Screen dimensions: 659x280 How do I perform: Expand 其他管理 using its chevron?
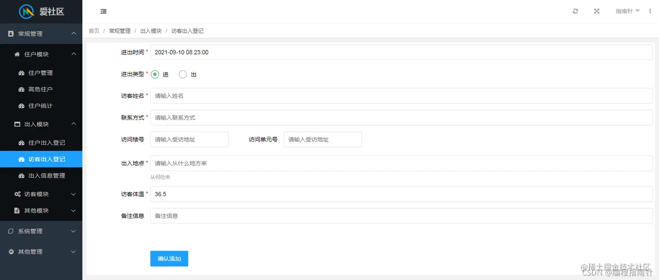coord(74,252)
